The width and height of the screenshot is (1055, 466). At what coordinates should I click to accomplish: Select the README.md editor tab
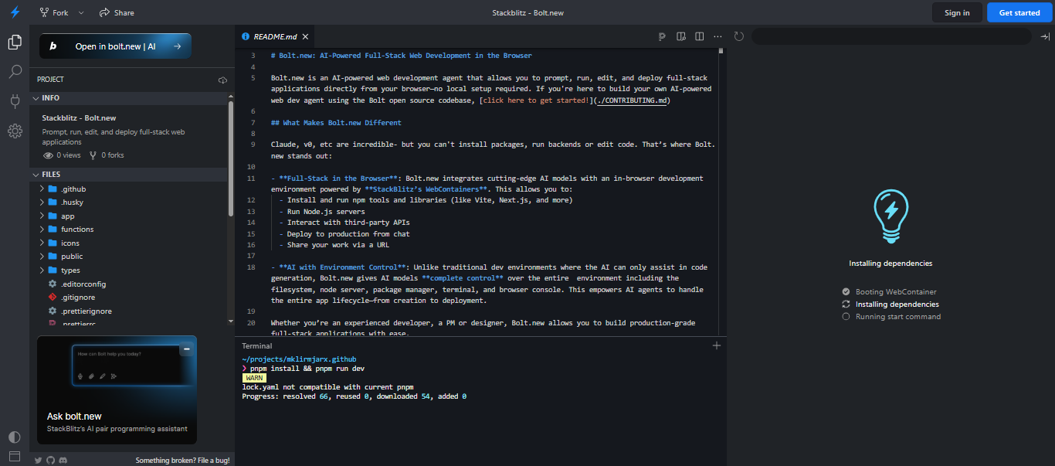tap(274, 36)
